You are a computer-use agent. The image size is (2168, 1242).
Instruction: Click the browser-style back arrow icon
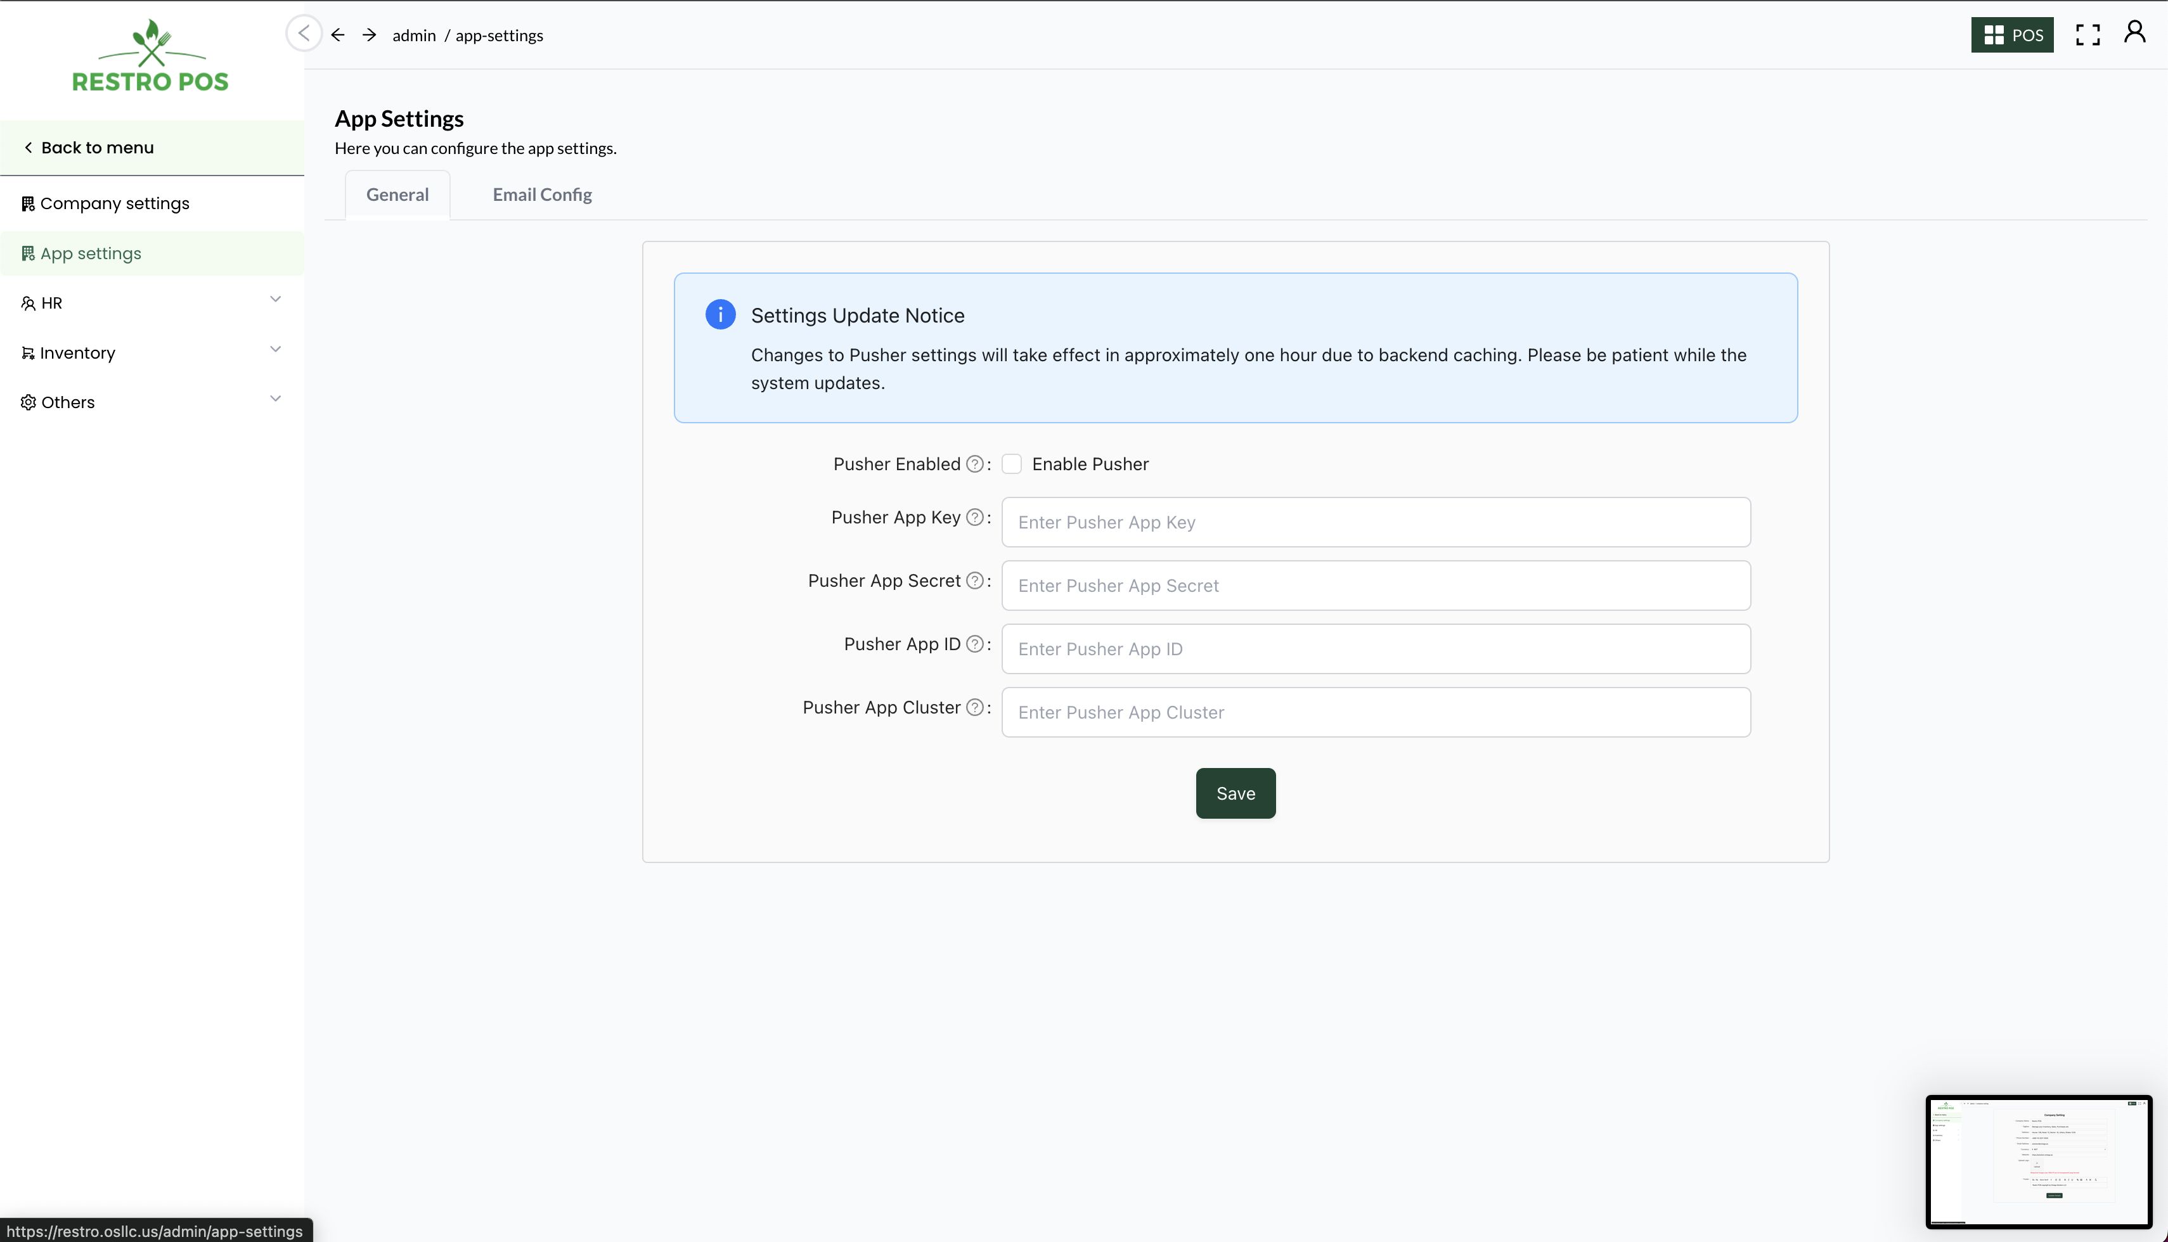pos(338,35)
